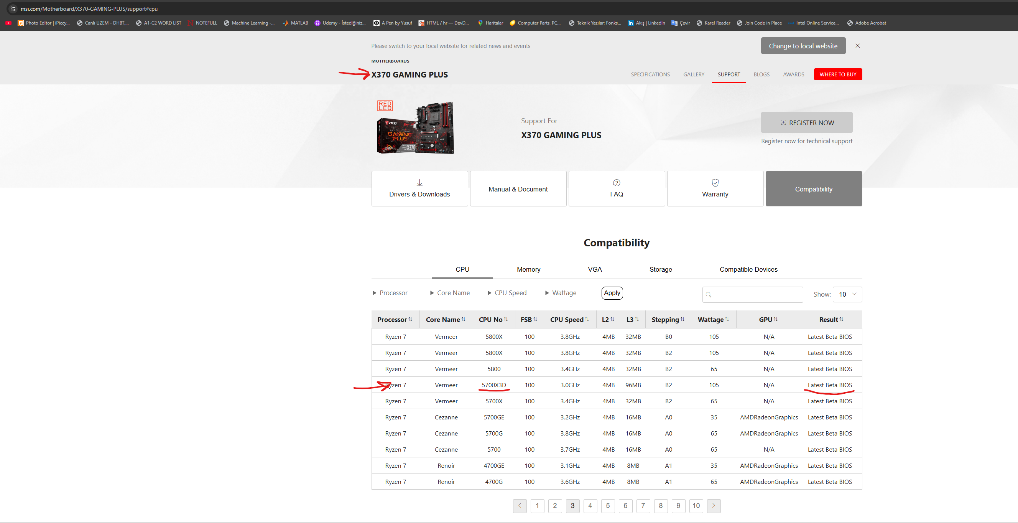
Task: Click the Apply filter button
Action: tap(612, 293)
